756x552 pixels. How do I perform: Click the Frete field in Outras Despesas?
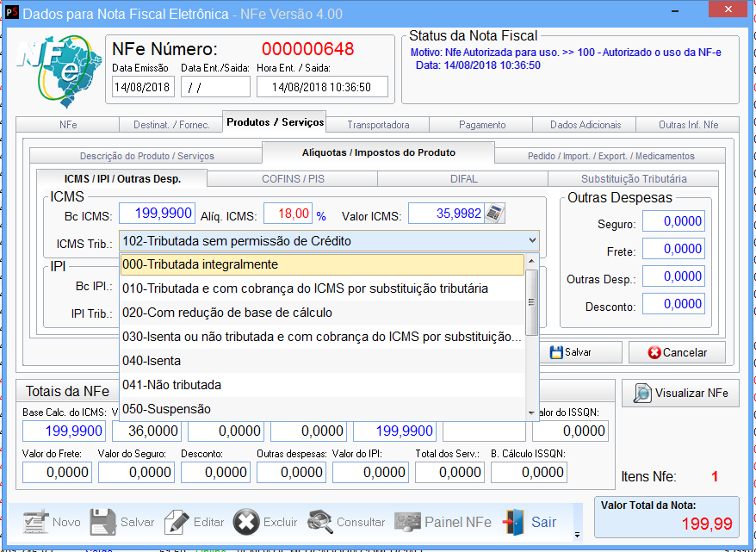click(x=673, y=249)
